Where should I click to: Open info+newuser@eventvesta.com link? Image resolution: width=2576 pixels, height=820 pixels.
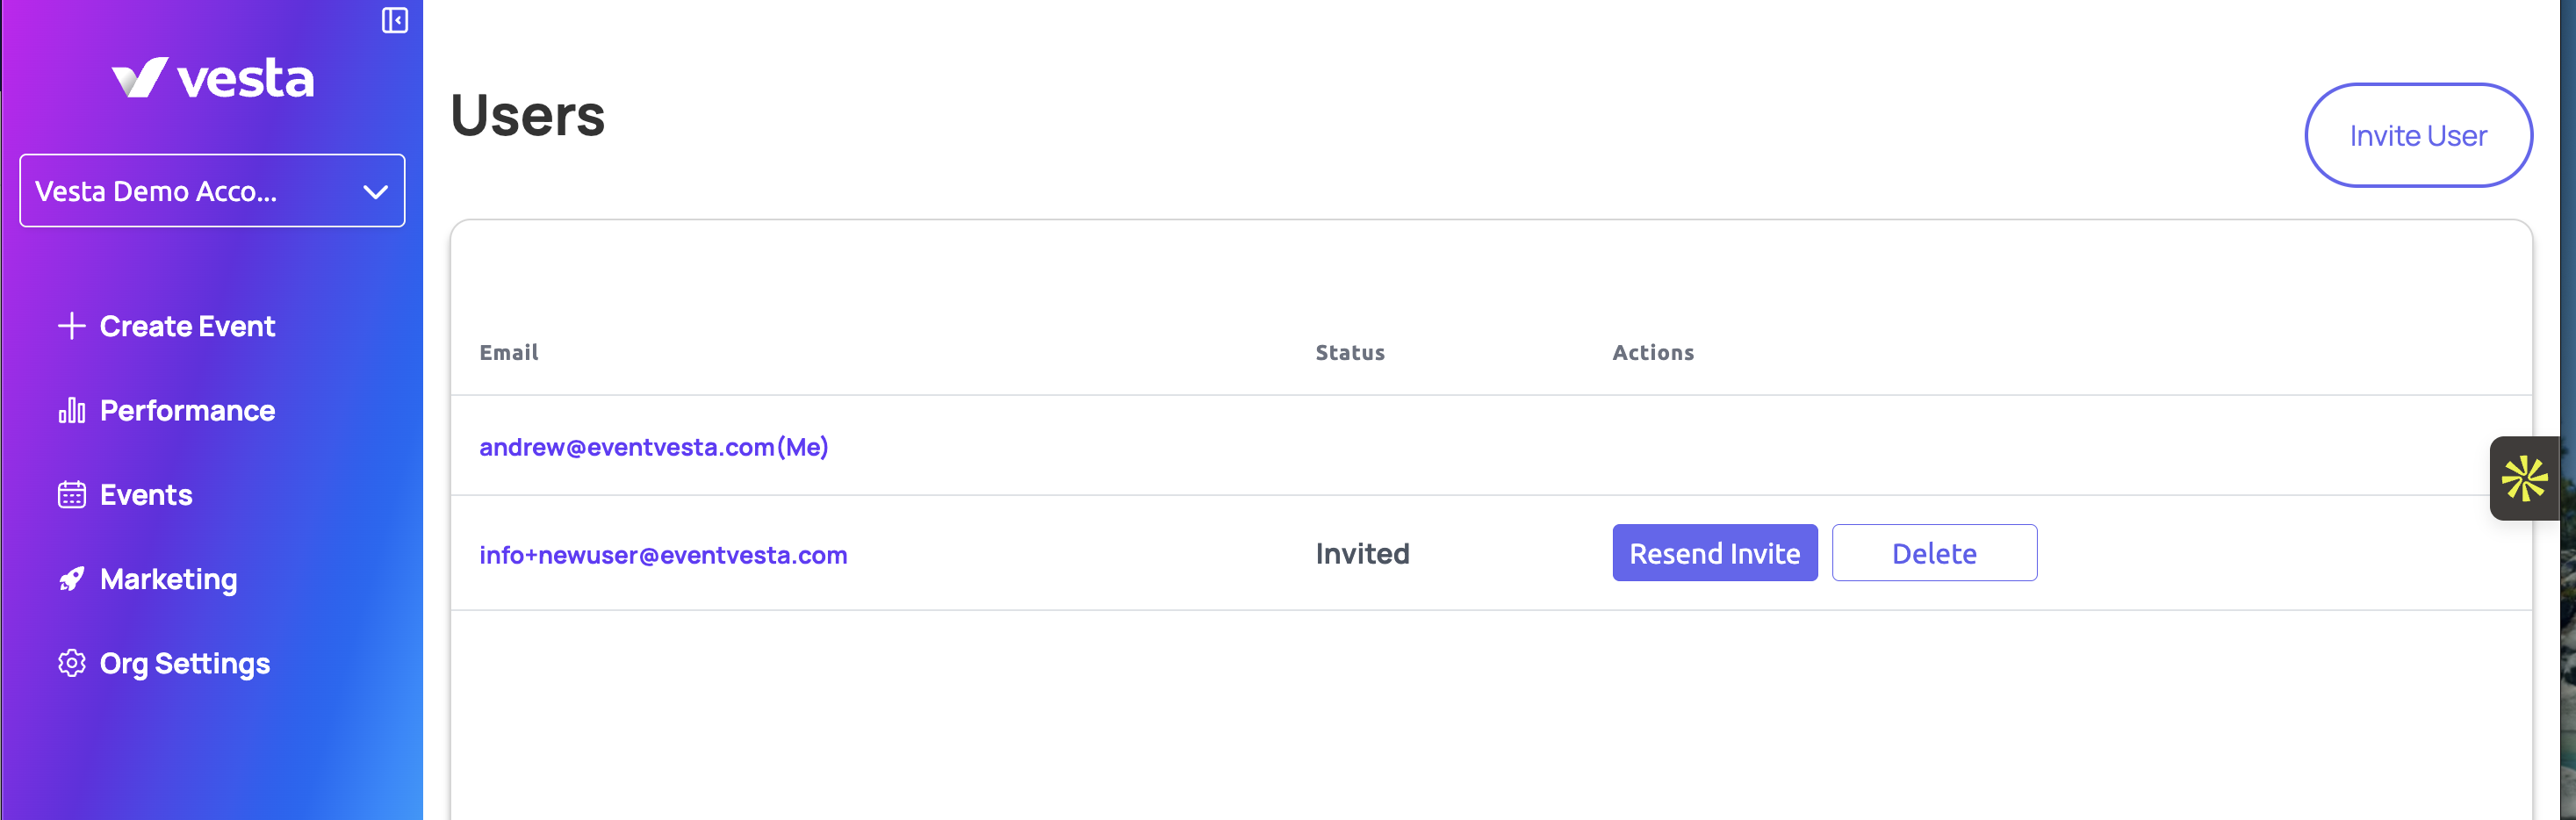click(x=663, y=555)
